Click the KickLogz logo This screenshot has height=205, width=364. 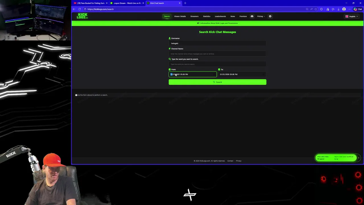click(82, 16)
